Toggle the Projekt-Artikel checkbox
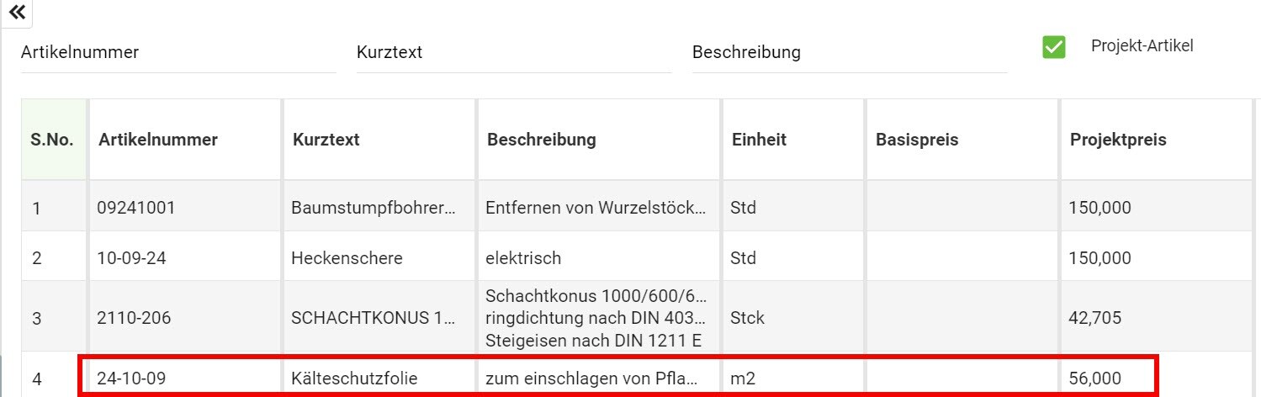 click(x=1053, y=47)
